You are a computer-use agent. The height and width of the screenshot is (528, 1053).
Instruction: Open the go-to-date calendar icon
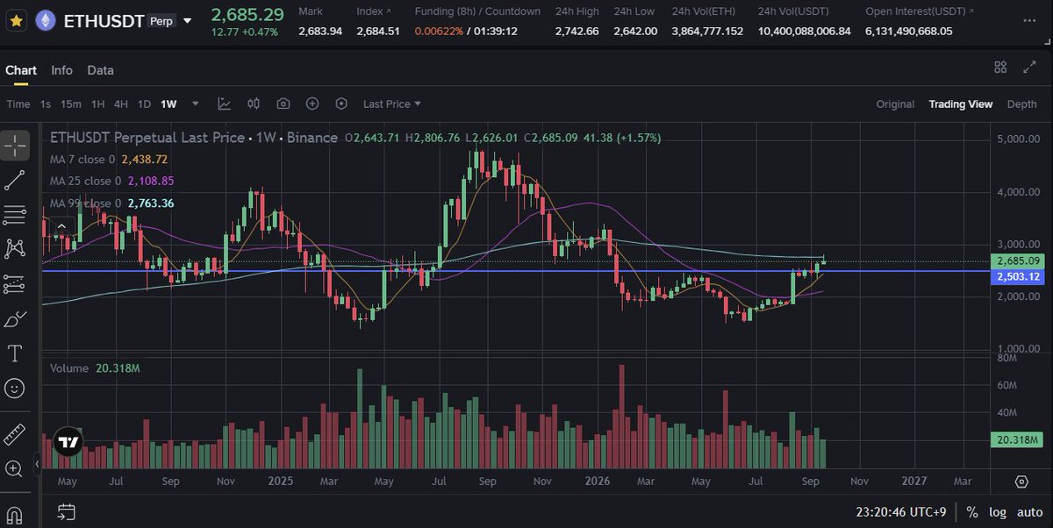(66, 511)
